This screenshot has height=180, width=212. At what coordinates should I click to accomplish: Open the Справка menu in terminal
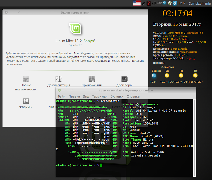click(x=133, y=96)
